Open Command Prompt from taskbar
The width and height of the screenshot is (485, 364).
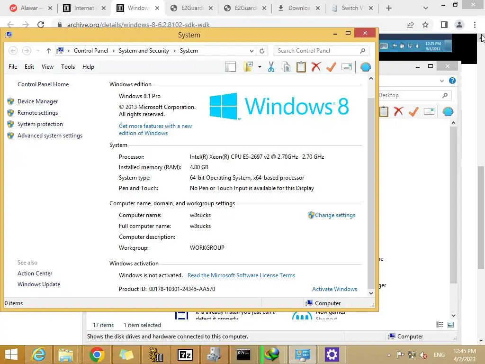[x=243, y=355]
